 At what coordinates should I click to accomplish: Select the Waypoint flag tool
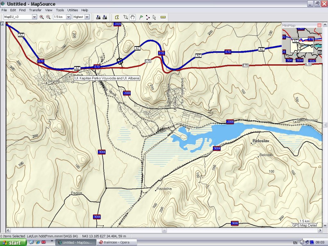[x=141, y=17]
